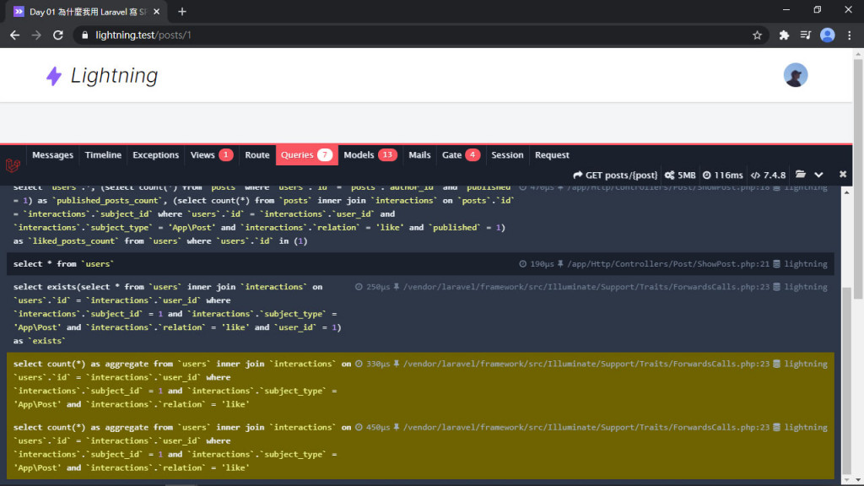Click the Lightning site title link
This screenshot has height=486, width=864.
point(114,76)
